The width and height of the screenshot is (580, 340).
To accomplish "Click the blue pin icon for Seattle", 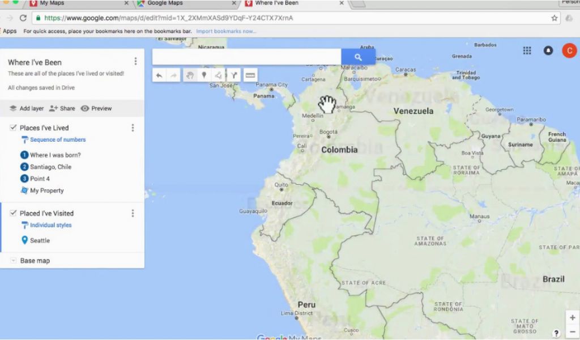I will (24, 240).
